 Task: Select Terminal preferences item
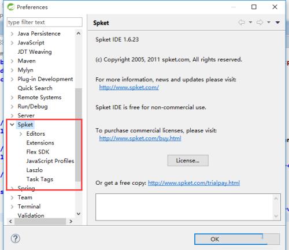coord(29,207)
